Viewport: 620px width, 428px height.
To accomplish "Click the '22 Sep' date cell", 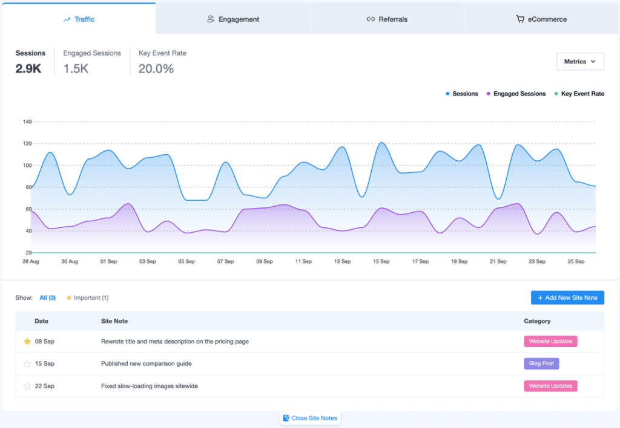I will [x=45, y=386].
